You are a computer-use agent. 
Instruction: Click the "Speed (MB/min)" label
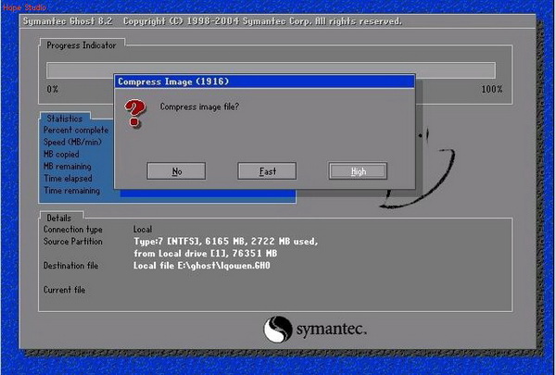(x=72, y=143)
